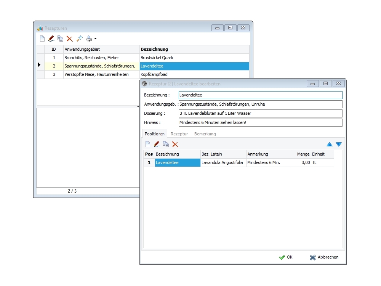
Task: Select Lavendeltee cell in Rezepturen list
Action: pyautogui.click(x=194, y=66)
